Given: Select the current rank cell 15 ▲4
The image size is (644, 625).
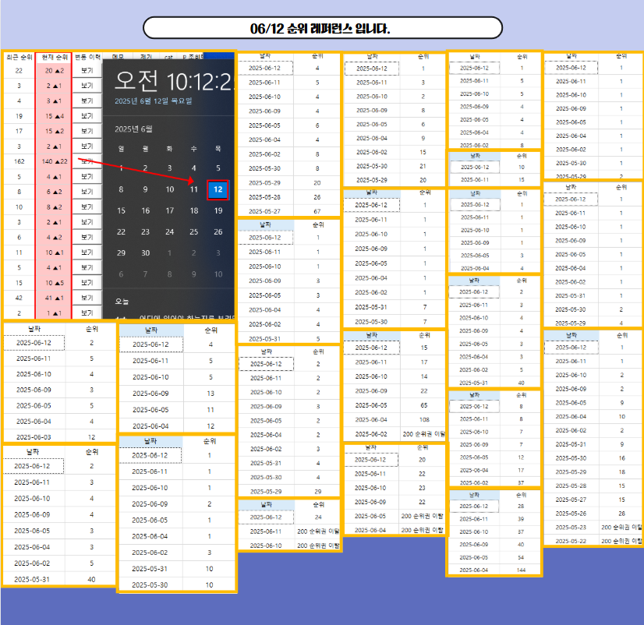Looking at the screenshot, I should (x=55, y=116).
